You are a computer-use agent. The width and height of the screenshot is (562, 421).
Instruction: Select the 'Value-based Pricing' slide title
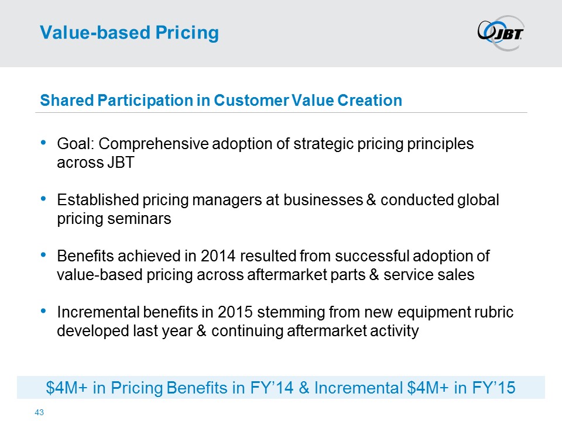click(x=129, y=33)
